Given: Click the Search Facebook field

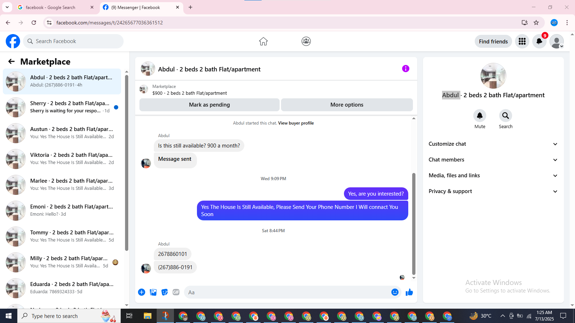Looking at the screenshot, I should point(74,41).
